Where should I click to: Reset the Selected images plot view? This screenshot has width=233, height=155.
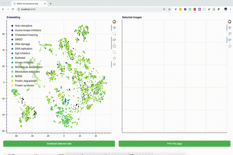tap(230, 46)
